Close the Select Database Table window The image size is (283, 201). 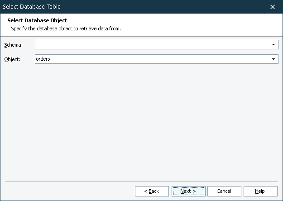pyautogui.click(x=273, y=7)
